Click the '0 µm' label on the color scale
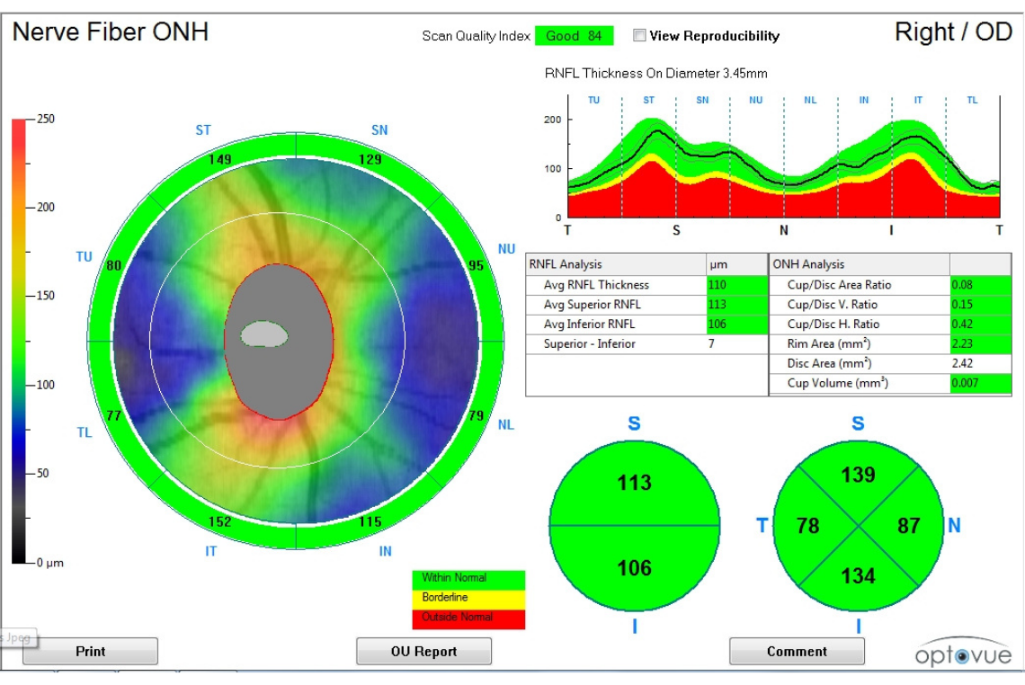Image resolution: width=1025 pixels, height=685 pixels. 50,563
